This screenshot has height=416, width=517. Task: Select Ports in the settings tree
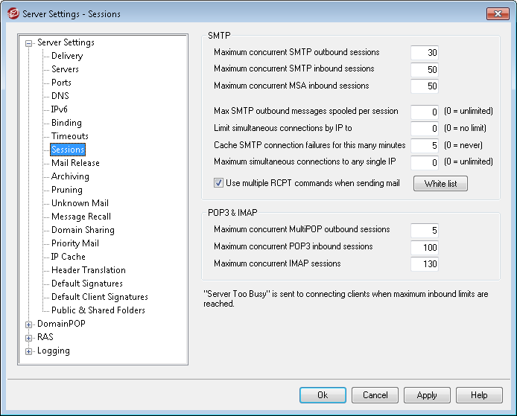[61, 83]
